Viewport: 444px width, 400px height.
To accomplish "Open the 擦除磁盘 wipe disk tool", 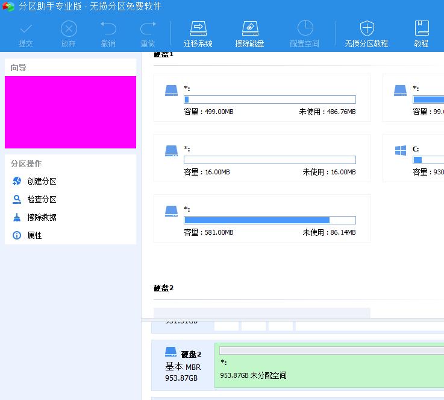I will pos(249,34).
